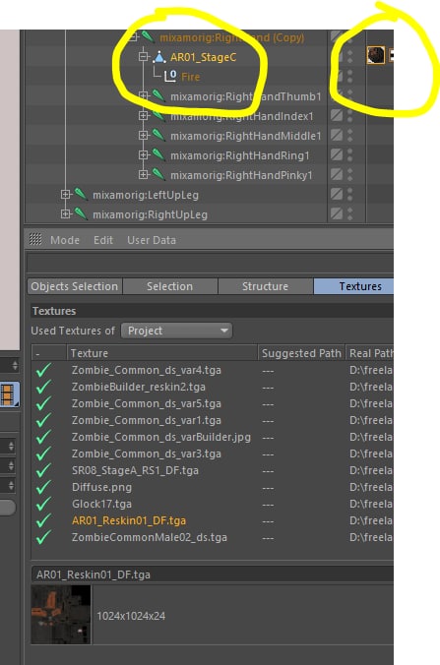The height and width of the screenshot is (665, 440).
Task: Open the User Data menu
Action: pyautogui.click(x=151, y=240)
